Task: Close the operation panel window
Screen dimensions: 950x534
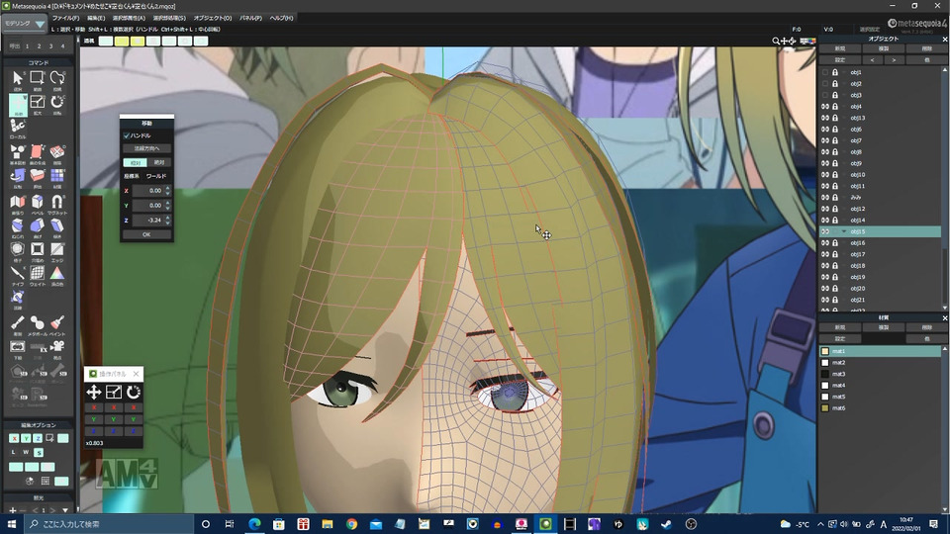Action: pos(136,374)
